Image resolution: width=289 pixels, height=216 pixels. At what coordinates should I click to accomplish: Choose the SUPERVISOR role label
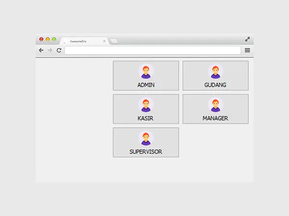[146, 152]
